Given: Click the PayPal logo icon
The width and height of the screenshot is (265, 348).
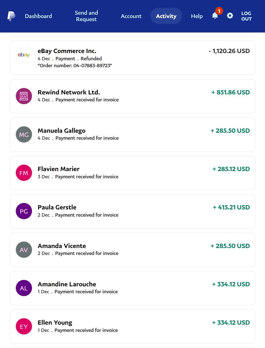Looking at the screenshot, I should coord(11,16).
